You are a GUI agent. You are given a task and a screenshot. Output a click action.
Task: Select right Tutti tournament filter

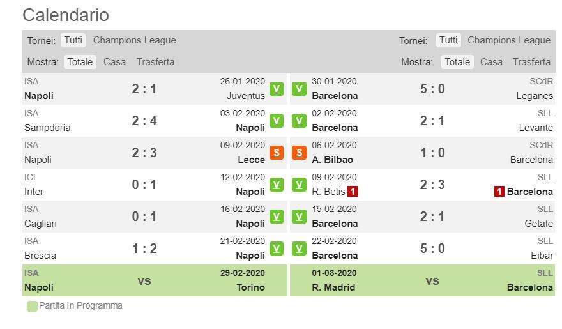pyautogui.click(x=448, y=40)
